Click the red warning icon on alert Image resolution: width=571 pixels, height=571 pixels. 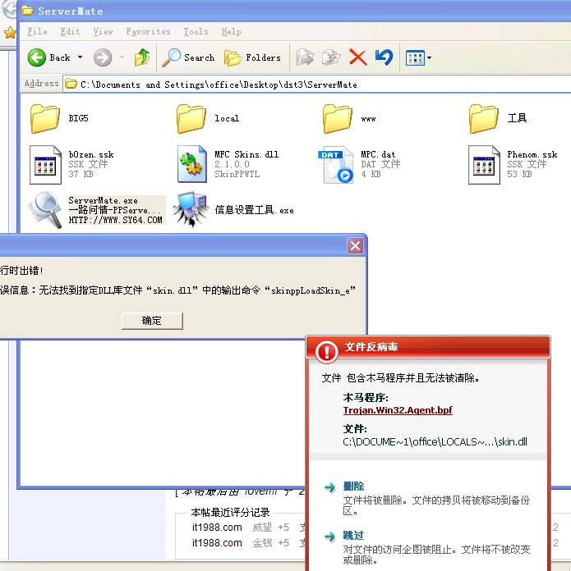tap(327, 351)
